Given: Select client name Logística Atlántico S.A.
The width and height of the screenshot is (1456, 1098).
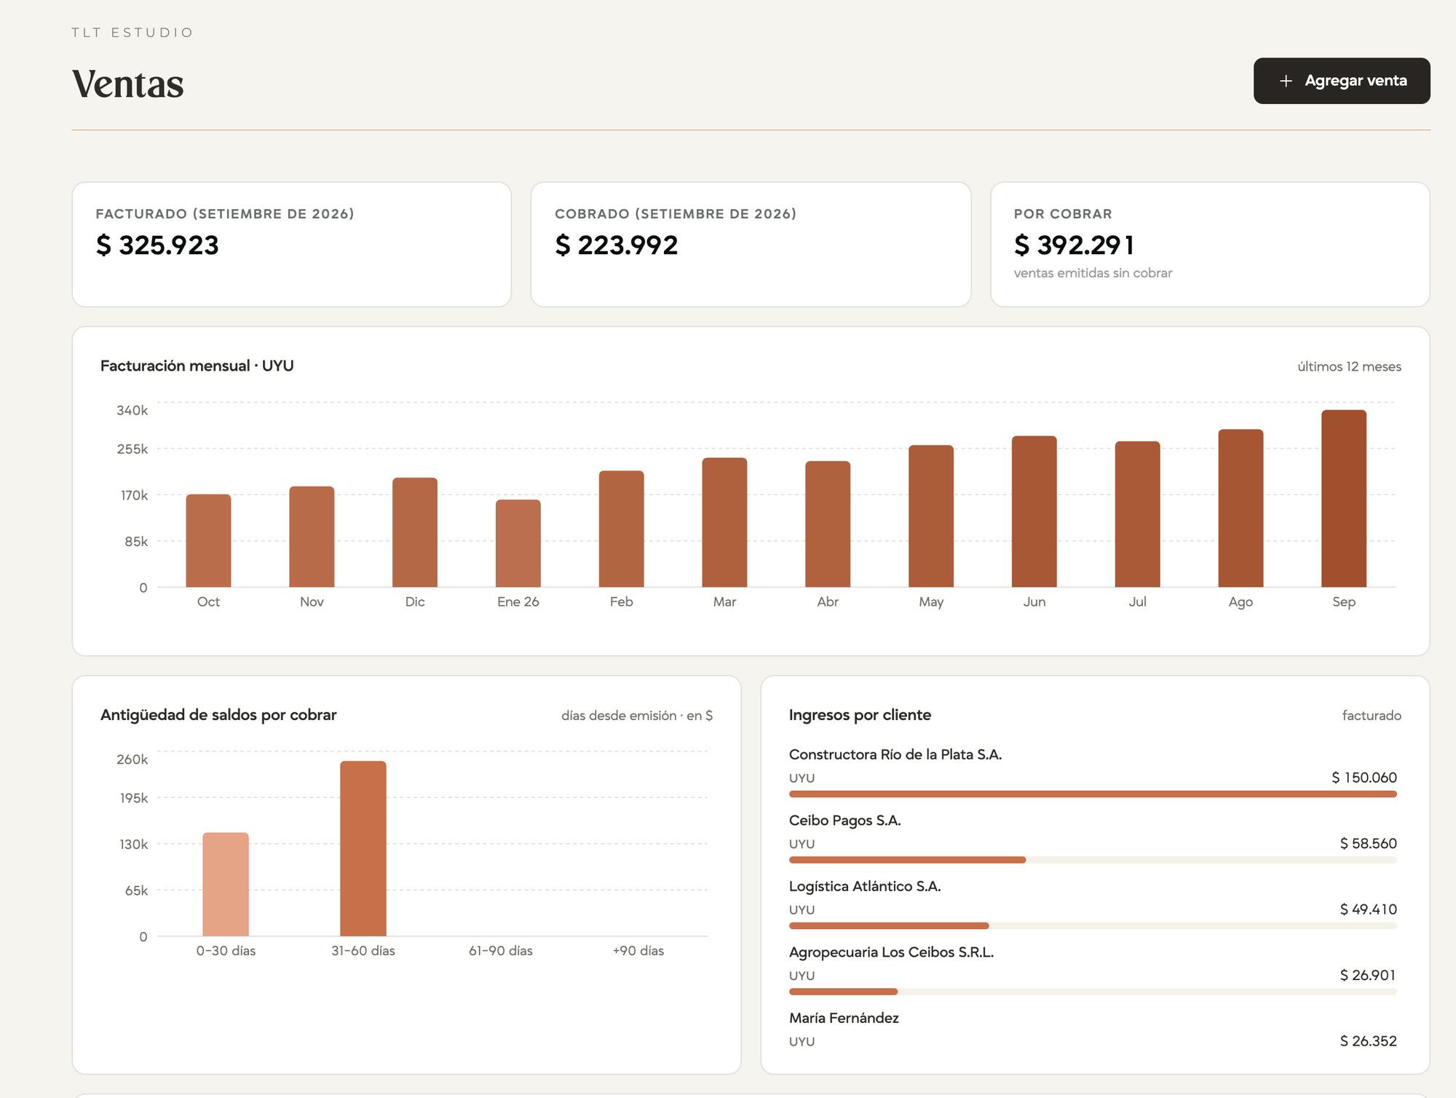Looking at the screenshot, I should click(865, 886).
